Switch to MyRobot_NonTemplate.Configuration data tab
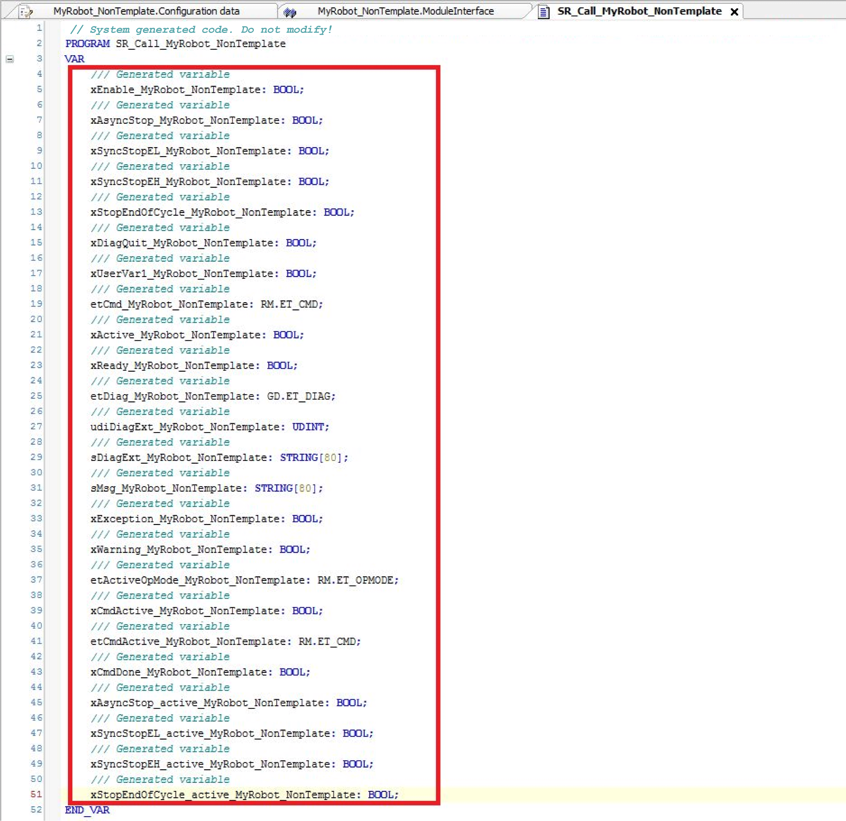This screenshot has width=846, height=821. click(x=146, y=11)
